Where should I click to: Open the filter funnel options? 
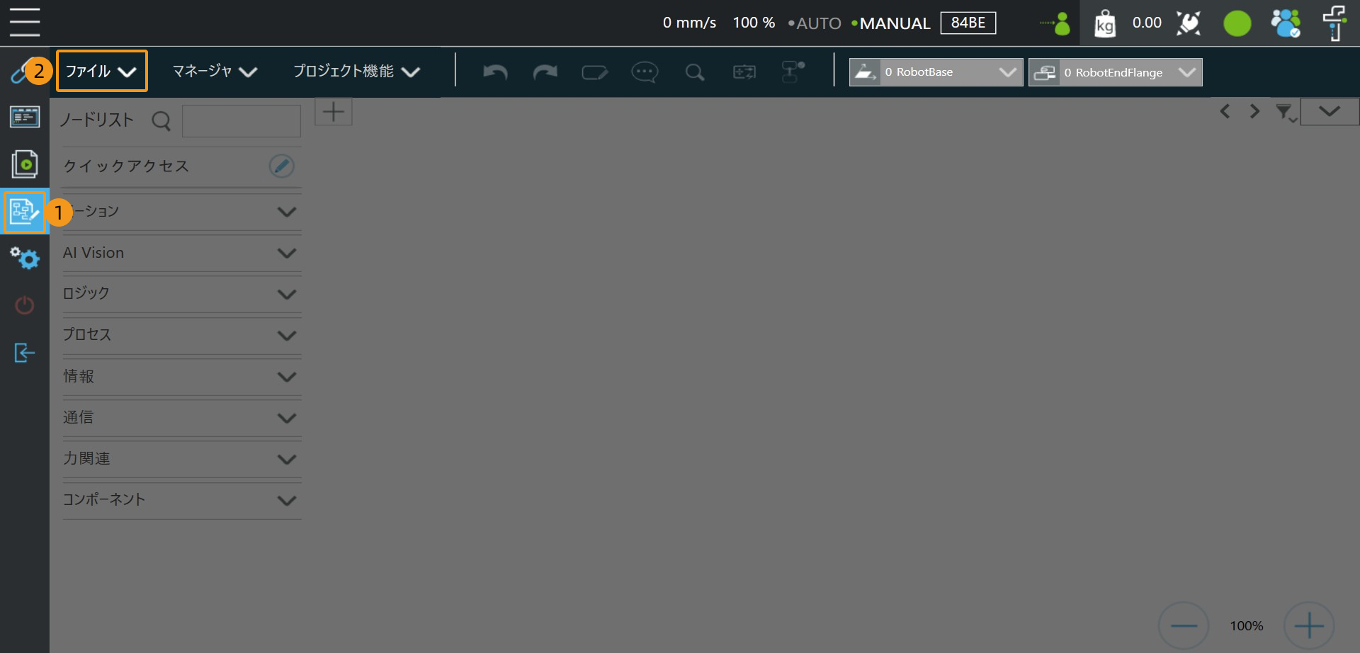(1286, 113)
